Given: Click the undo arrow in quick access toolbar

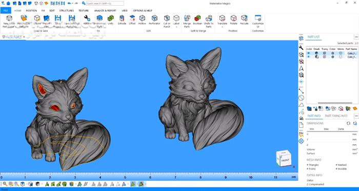Looking at the screenshot, I should 69,3.
